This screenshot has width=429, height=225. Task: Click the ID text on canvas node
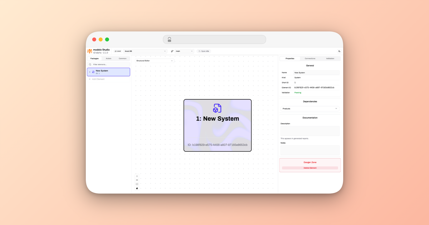pos(218,145)
